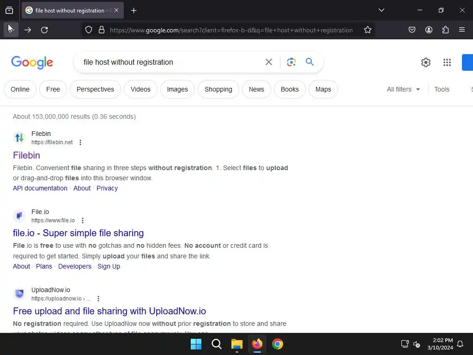Viewport: 473px width, 355px height.
Task: Open the Extensions puzzle icon
Action: tap(445, 30)
